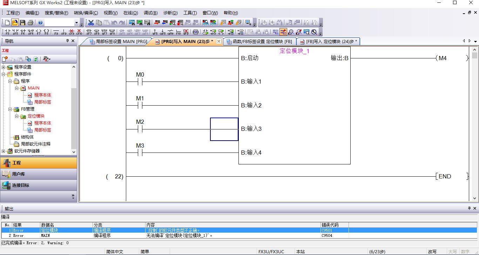Screen dimensions: 479x255
Task: Select the C9501 error row in output
Action: pyautogui.click(x=175, y=230)
